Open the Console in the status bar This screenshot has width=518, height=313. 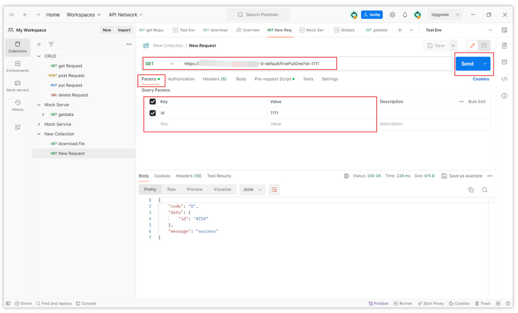click(x=86, y=304)
